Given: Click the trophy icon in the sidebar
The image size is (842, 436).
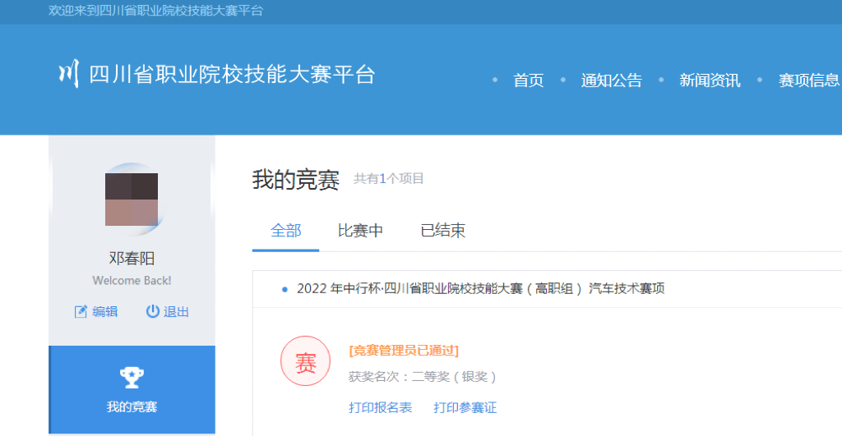Looking at the screenshot, I should pos(132,377).
